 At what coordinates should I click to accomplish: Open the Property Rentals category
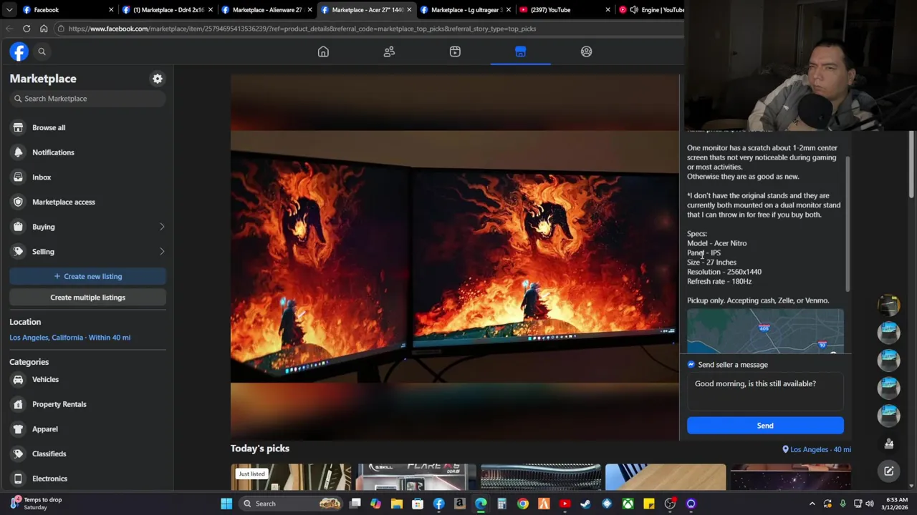pyautogui.click(x=87, y=404)
